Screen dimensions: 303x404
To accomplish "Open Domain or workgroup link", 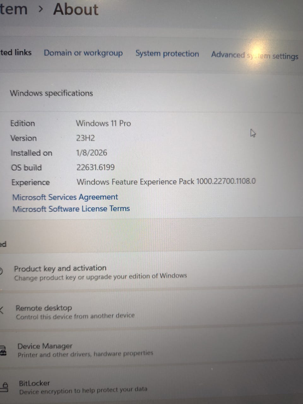I will coord(83,53).
